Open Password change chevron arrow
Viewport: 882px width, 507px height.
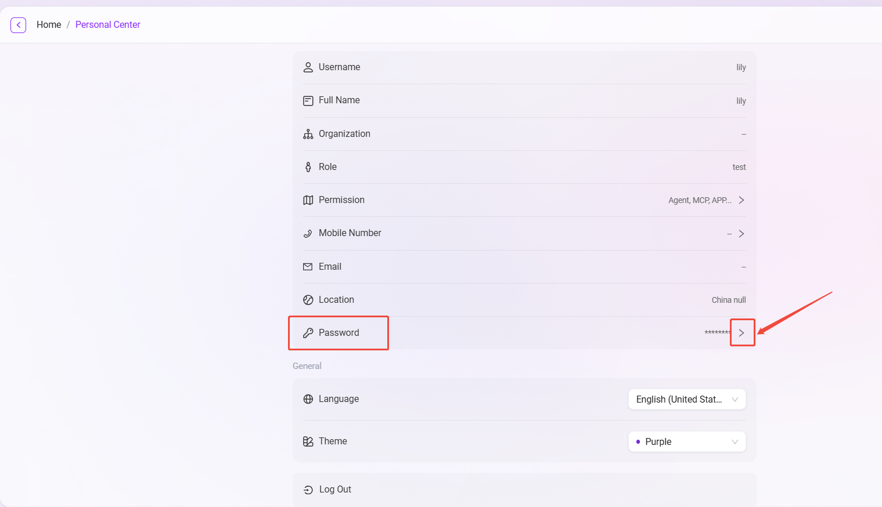(x=741, y=333)
